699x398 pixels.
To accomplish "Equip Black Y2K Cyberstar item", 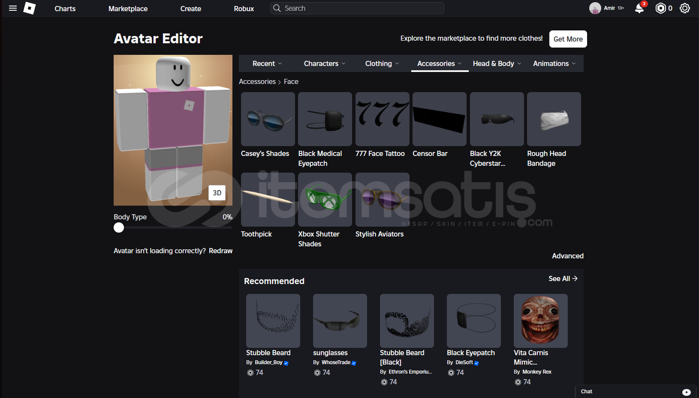I will coord(497,119).
